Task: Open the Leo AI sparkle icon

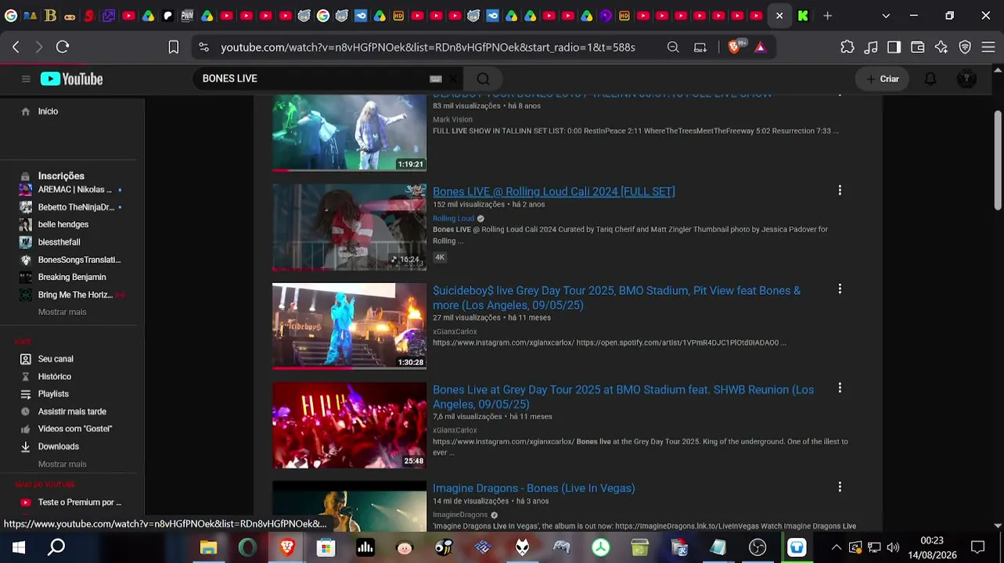Action: 941,48
